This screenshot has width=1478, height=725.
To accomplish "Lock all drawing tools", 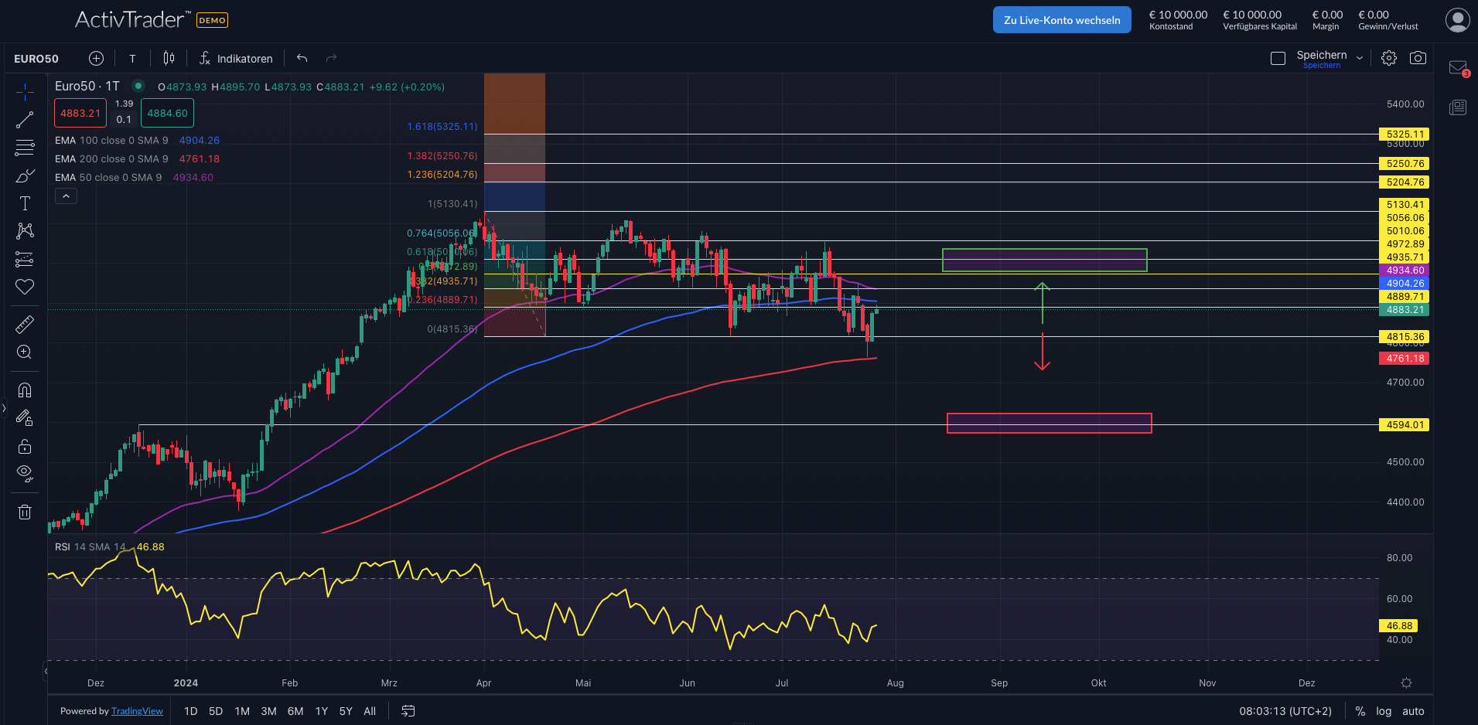I will click(x=25, y=446).
